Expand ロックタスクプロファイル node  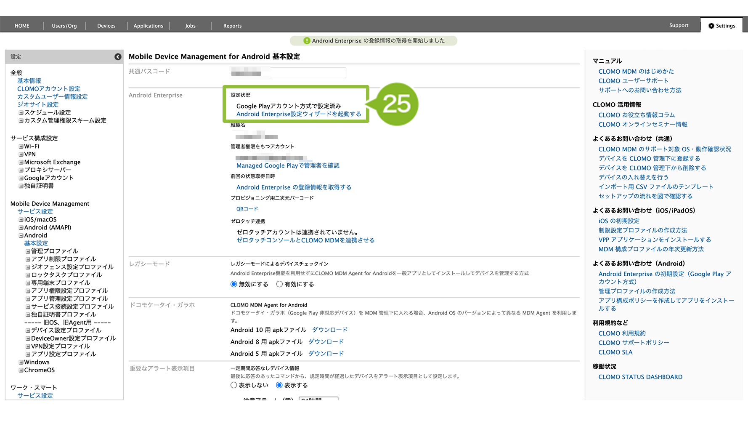coord(28,275)
